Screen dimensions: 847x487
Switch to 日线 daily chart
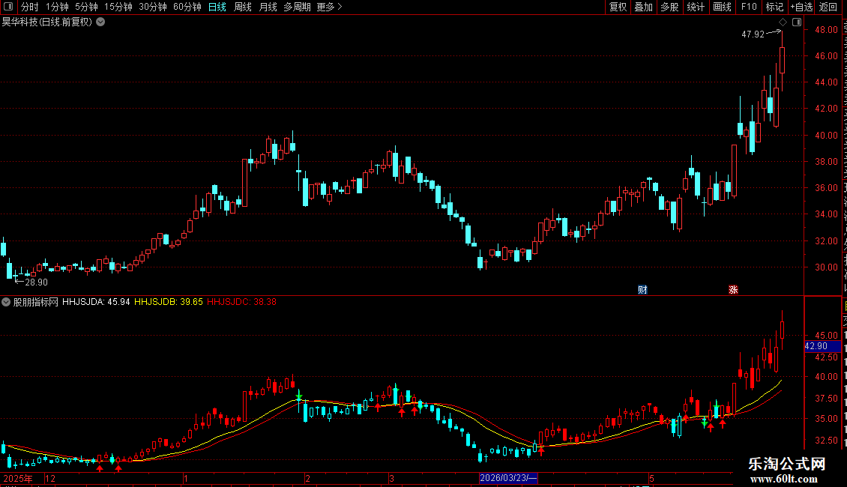[x=217, y=7]
